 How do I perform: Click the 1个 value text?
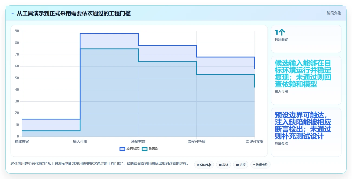pos(280,32)
